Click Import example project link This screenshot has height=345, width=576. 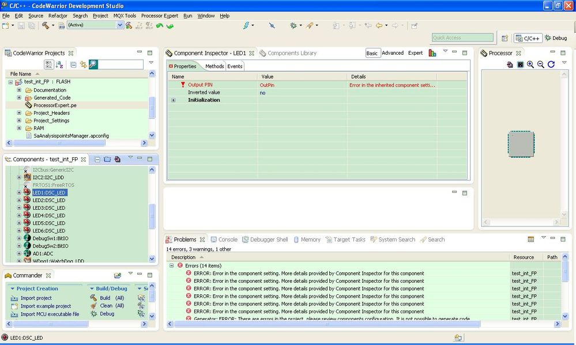[x=46, y=306]
